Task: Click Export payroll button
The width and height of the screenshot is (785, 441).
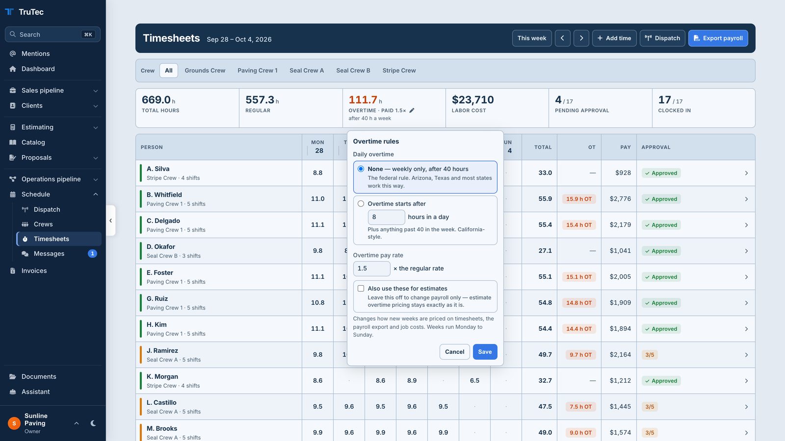Action: click(718, 38)
